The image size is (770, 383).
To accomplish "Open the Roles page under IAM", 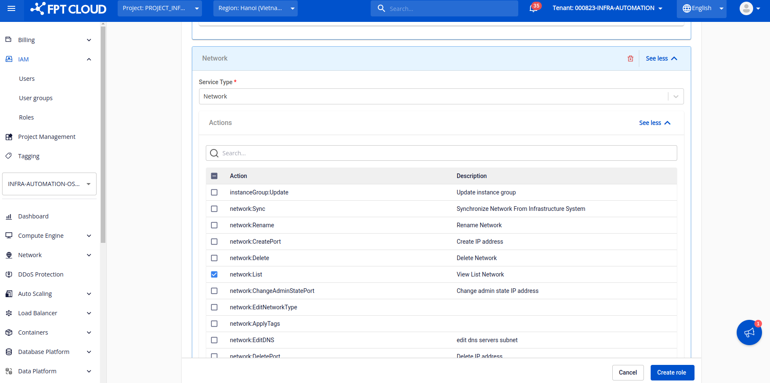I will tap(26, 117).
